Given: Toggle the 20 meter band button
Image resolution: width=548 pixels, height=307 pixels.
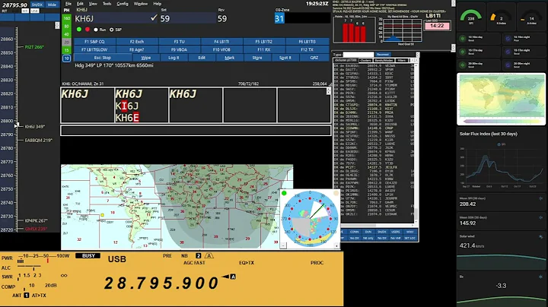Looking at the screenshot, I should pos(66,43).
